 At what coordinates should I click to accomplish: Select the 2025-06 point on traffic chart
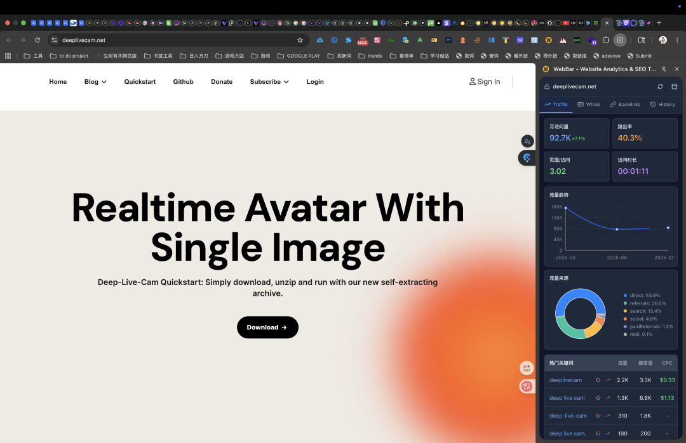[617, 229]
